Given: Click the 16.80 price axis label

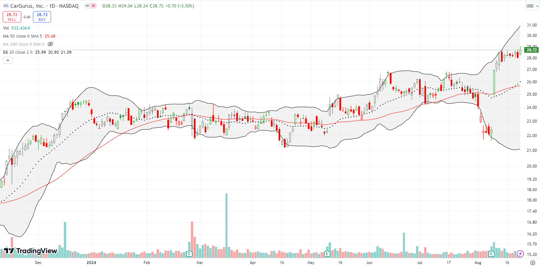Looking at the screenshot, I should 532,222.
